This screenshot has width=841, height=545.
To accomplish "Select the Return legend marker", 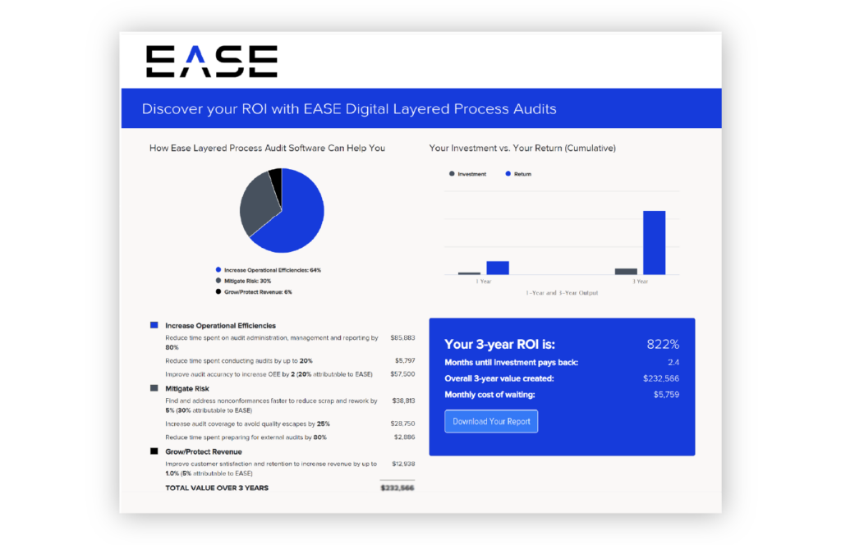I will tap(508, 174).
